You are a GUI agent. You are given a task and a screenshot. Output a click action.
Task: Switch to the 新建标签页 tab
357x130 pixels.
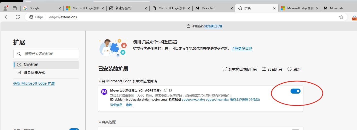[x=128, y=8]
